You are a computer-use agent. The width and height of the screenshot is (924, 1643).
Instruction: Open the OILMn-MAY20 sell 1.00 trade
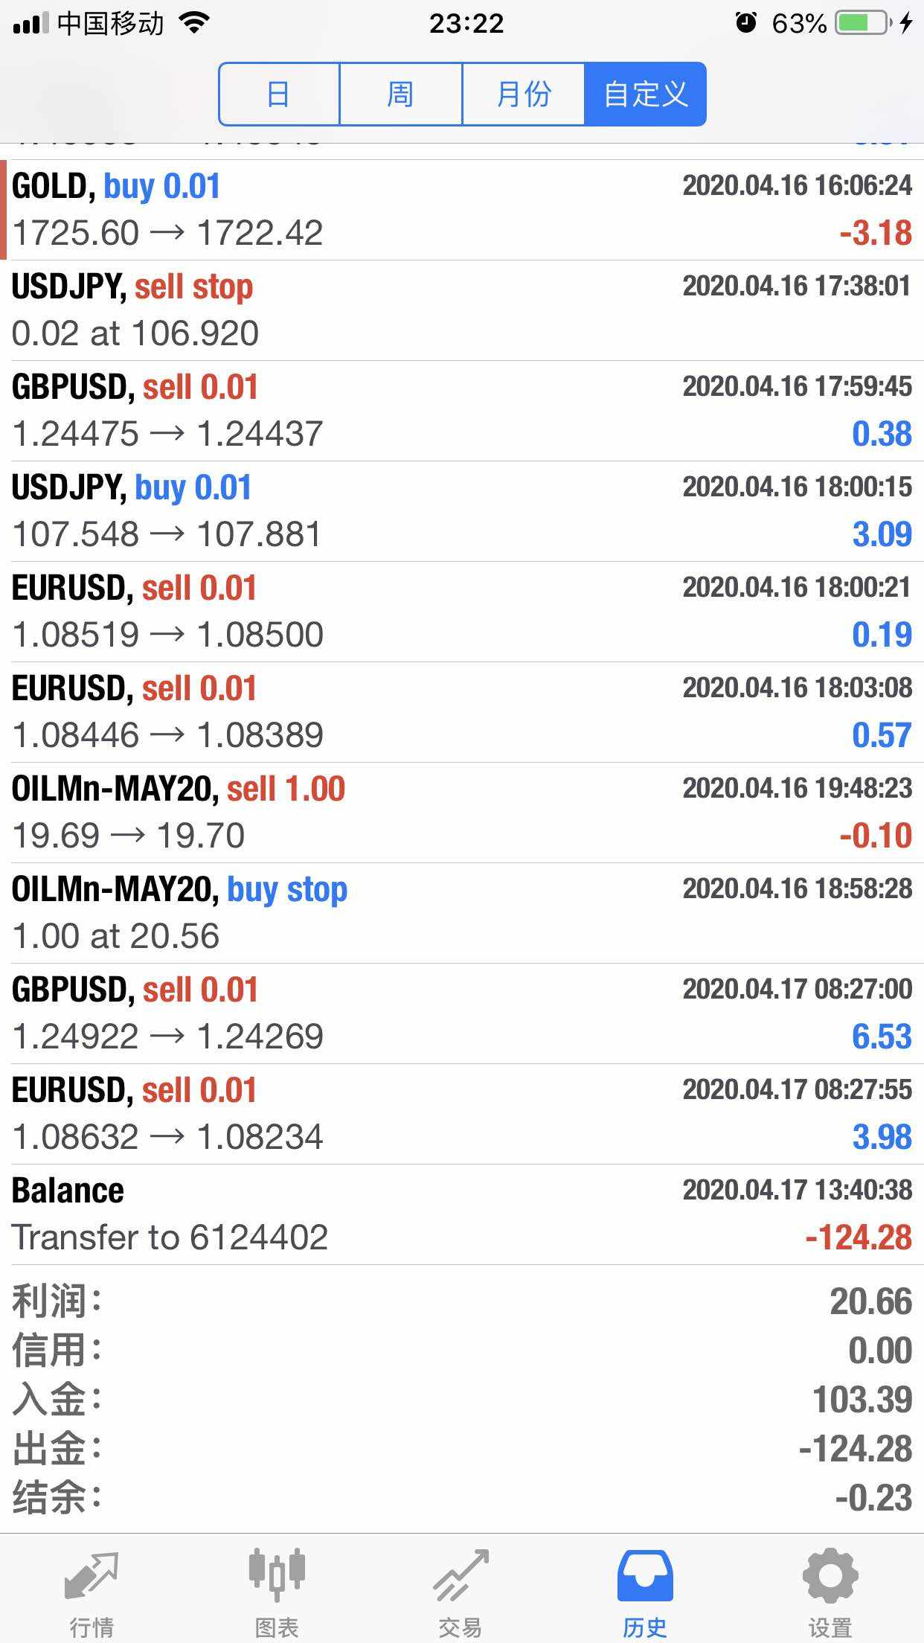pos(461,813)
